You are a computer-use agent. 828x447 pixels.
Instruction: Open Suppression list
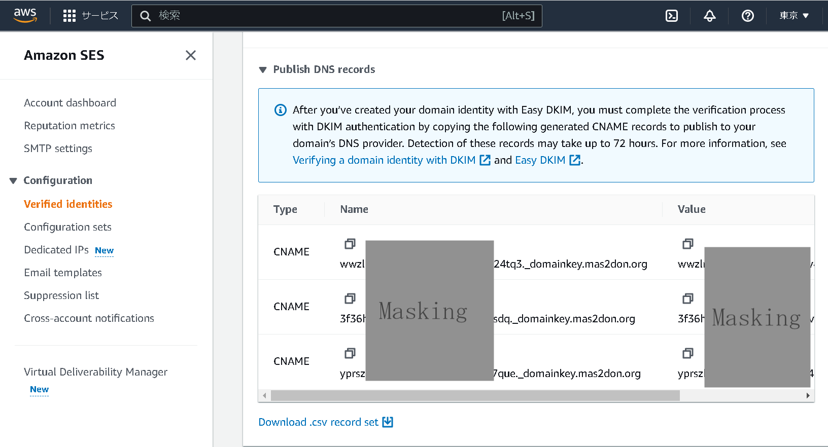coord(61,295)
